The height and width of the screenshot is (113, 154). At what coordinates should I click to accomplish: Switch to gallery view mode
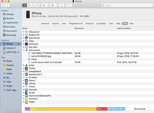38,5
